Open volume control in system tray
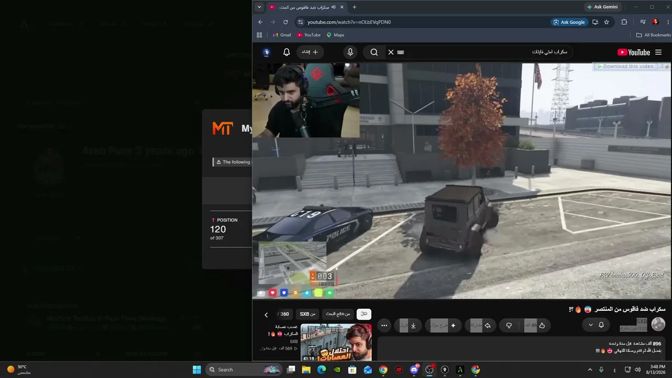The image size is (672, 378). pos(637,370)
